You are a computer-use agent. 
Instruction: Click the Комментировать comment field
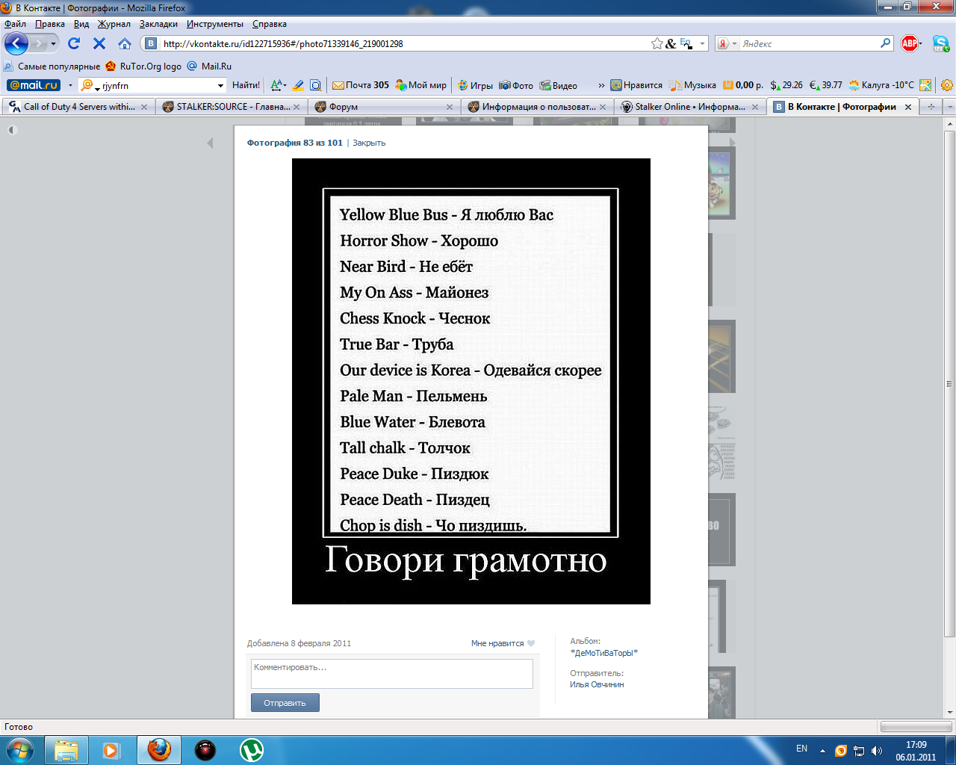[391, 673]
